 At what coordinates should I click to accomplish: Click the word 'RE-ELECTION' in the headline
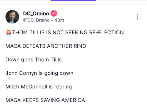[x=106, y=33]
